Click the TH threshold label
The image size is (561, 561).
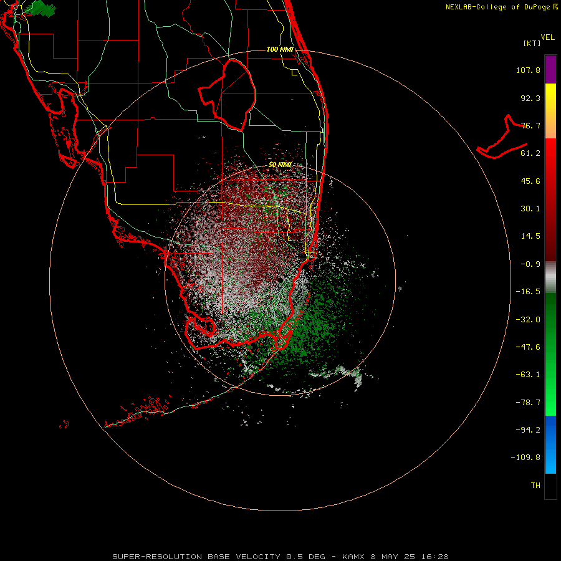pyautogui.click(x=535, y=486)
